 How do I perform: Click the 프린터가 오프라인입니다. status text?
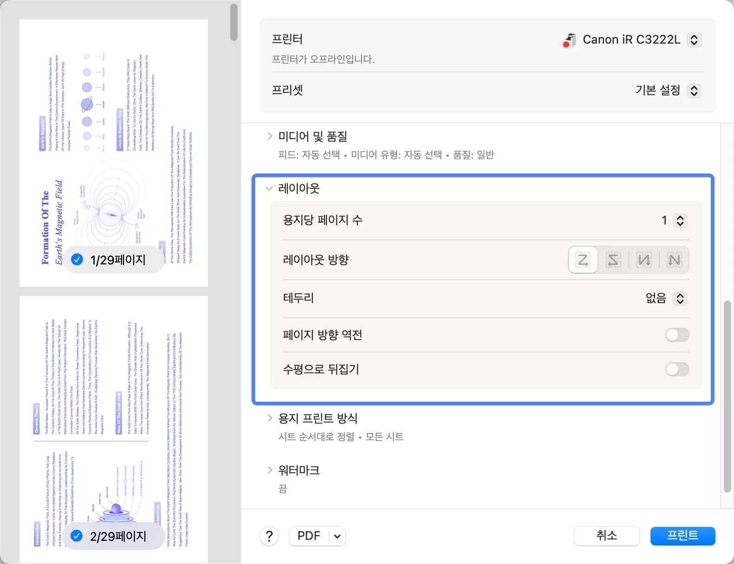point(323,59)
